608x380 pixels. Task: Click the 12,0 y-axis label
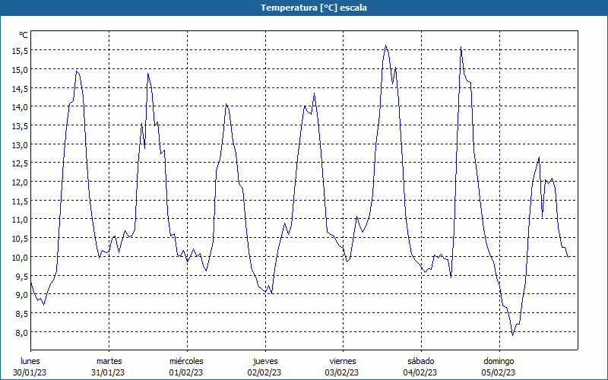point(20,182)
